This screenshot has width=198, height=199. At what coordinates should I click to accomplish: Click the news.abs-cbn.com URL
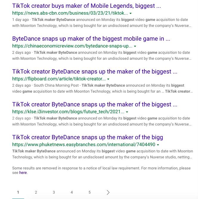tap(70, 13)
